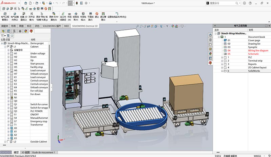The image size is (271, 157).
Task: Open the DisplayManager color ball tab icon
Action: point(26,31)
